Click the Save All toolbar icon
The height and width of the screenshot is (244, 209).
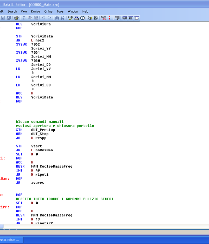8,17
